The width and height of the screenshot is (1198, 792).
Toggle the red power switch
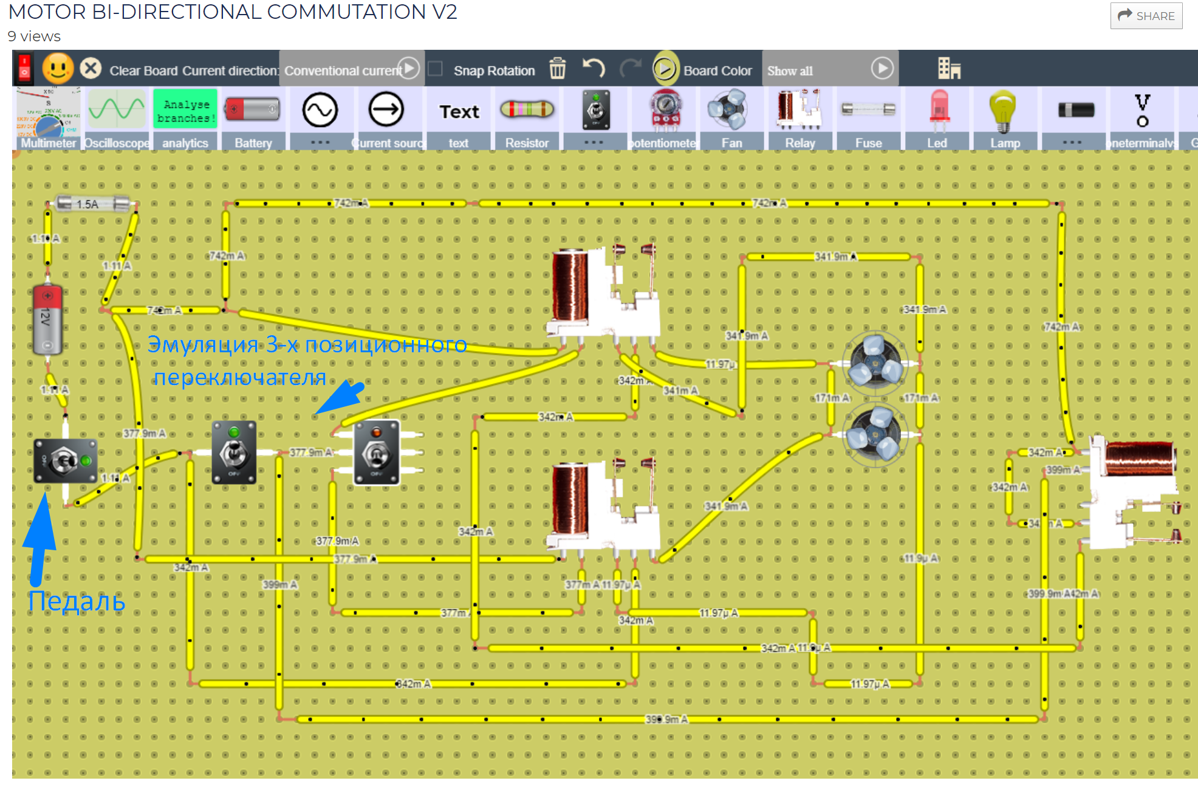pyautogui.click(x=24, y=69)
